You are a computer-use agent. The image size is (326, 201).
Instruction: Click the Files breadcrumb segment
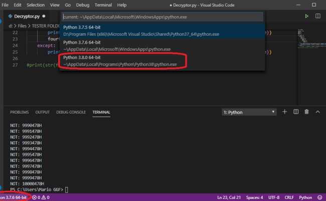(x=22, y=26)
